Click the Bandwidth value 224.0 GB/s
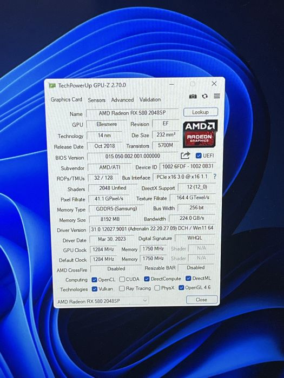 point(191,218)
